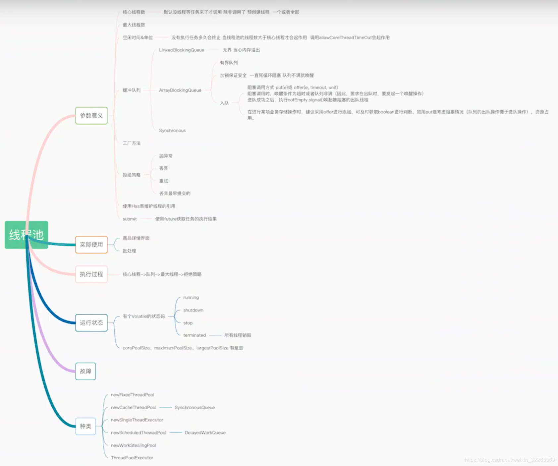This screenshot has height=466, width=558.
Task: Click the 空闲时间&单位 node
Action: (138, 37)
